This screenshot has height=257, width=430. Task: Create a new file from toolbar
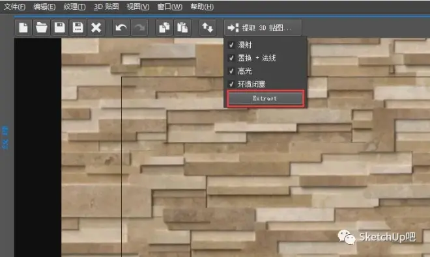[x=23, y=28]
